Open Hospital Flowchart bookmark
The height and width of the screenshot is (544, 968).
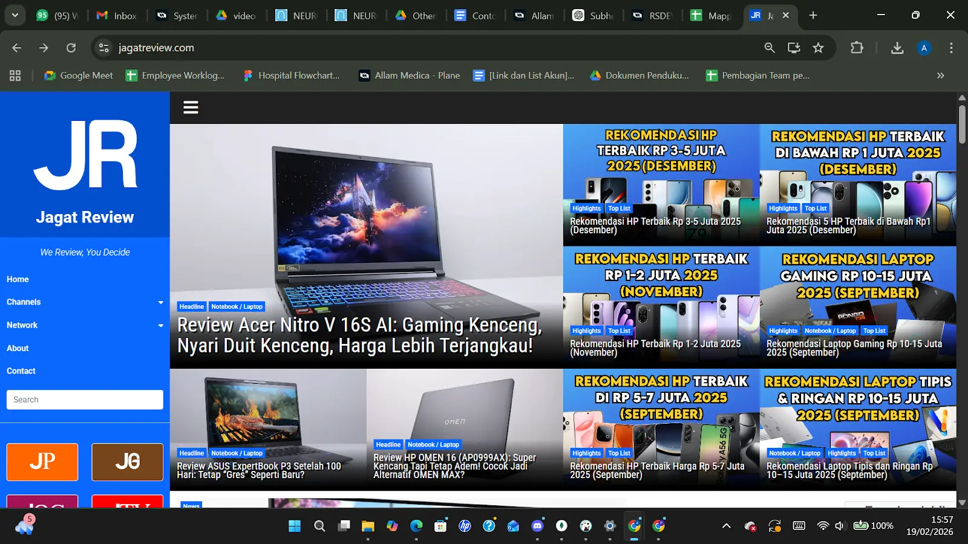(x=292, y=76)
